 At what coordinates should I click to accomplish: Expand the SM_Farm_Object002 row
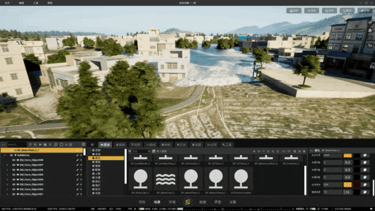(7, 189)
